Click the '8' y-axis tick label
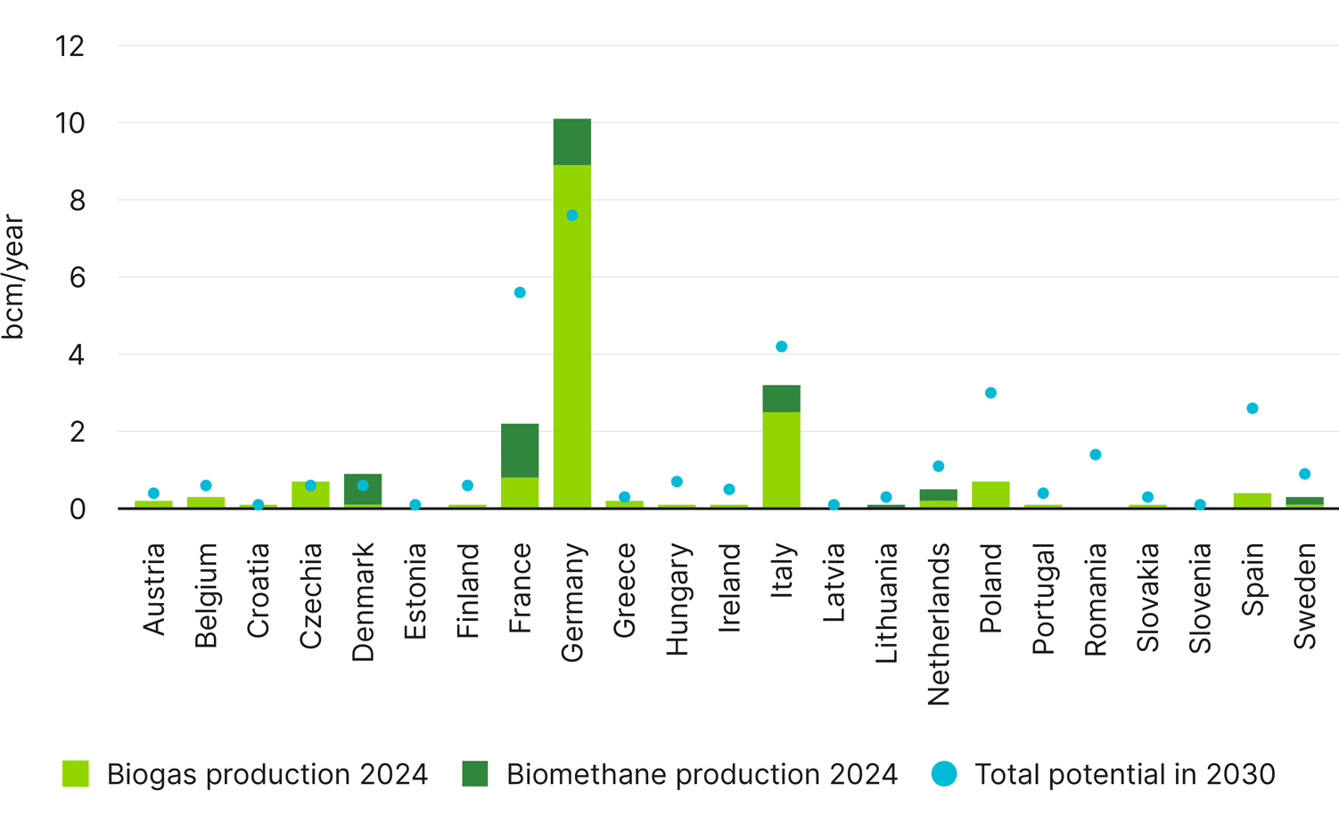 pos(78,200)
